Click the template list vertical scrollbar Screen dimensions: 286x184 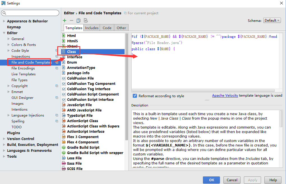[x=127, y=87]
